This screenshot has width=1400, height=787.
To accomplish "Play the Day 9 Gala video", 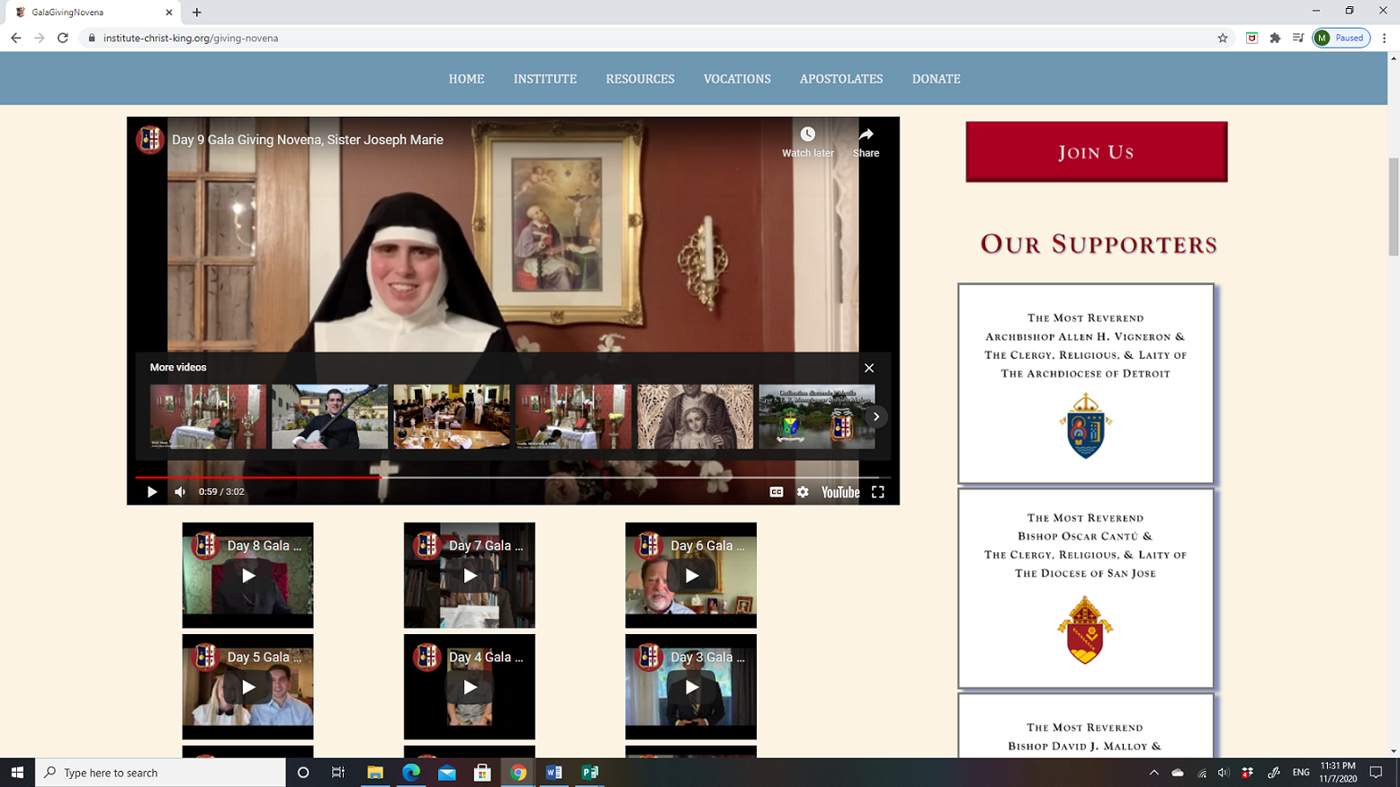I will 152,492.
